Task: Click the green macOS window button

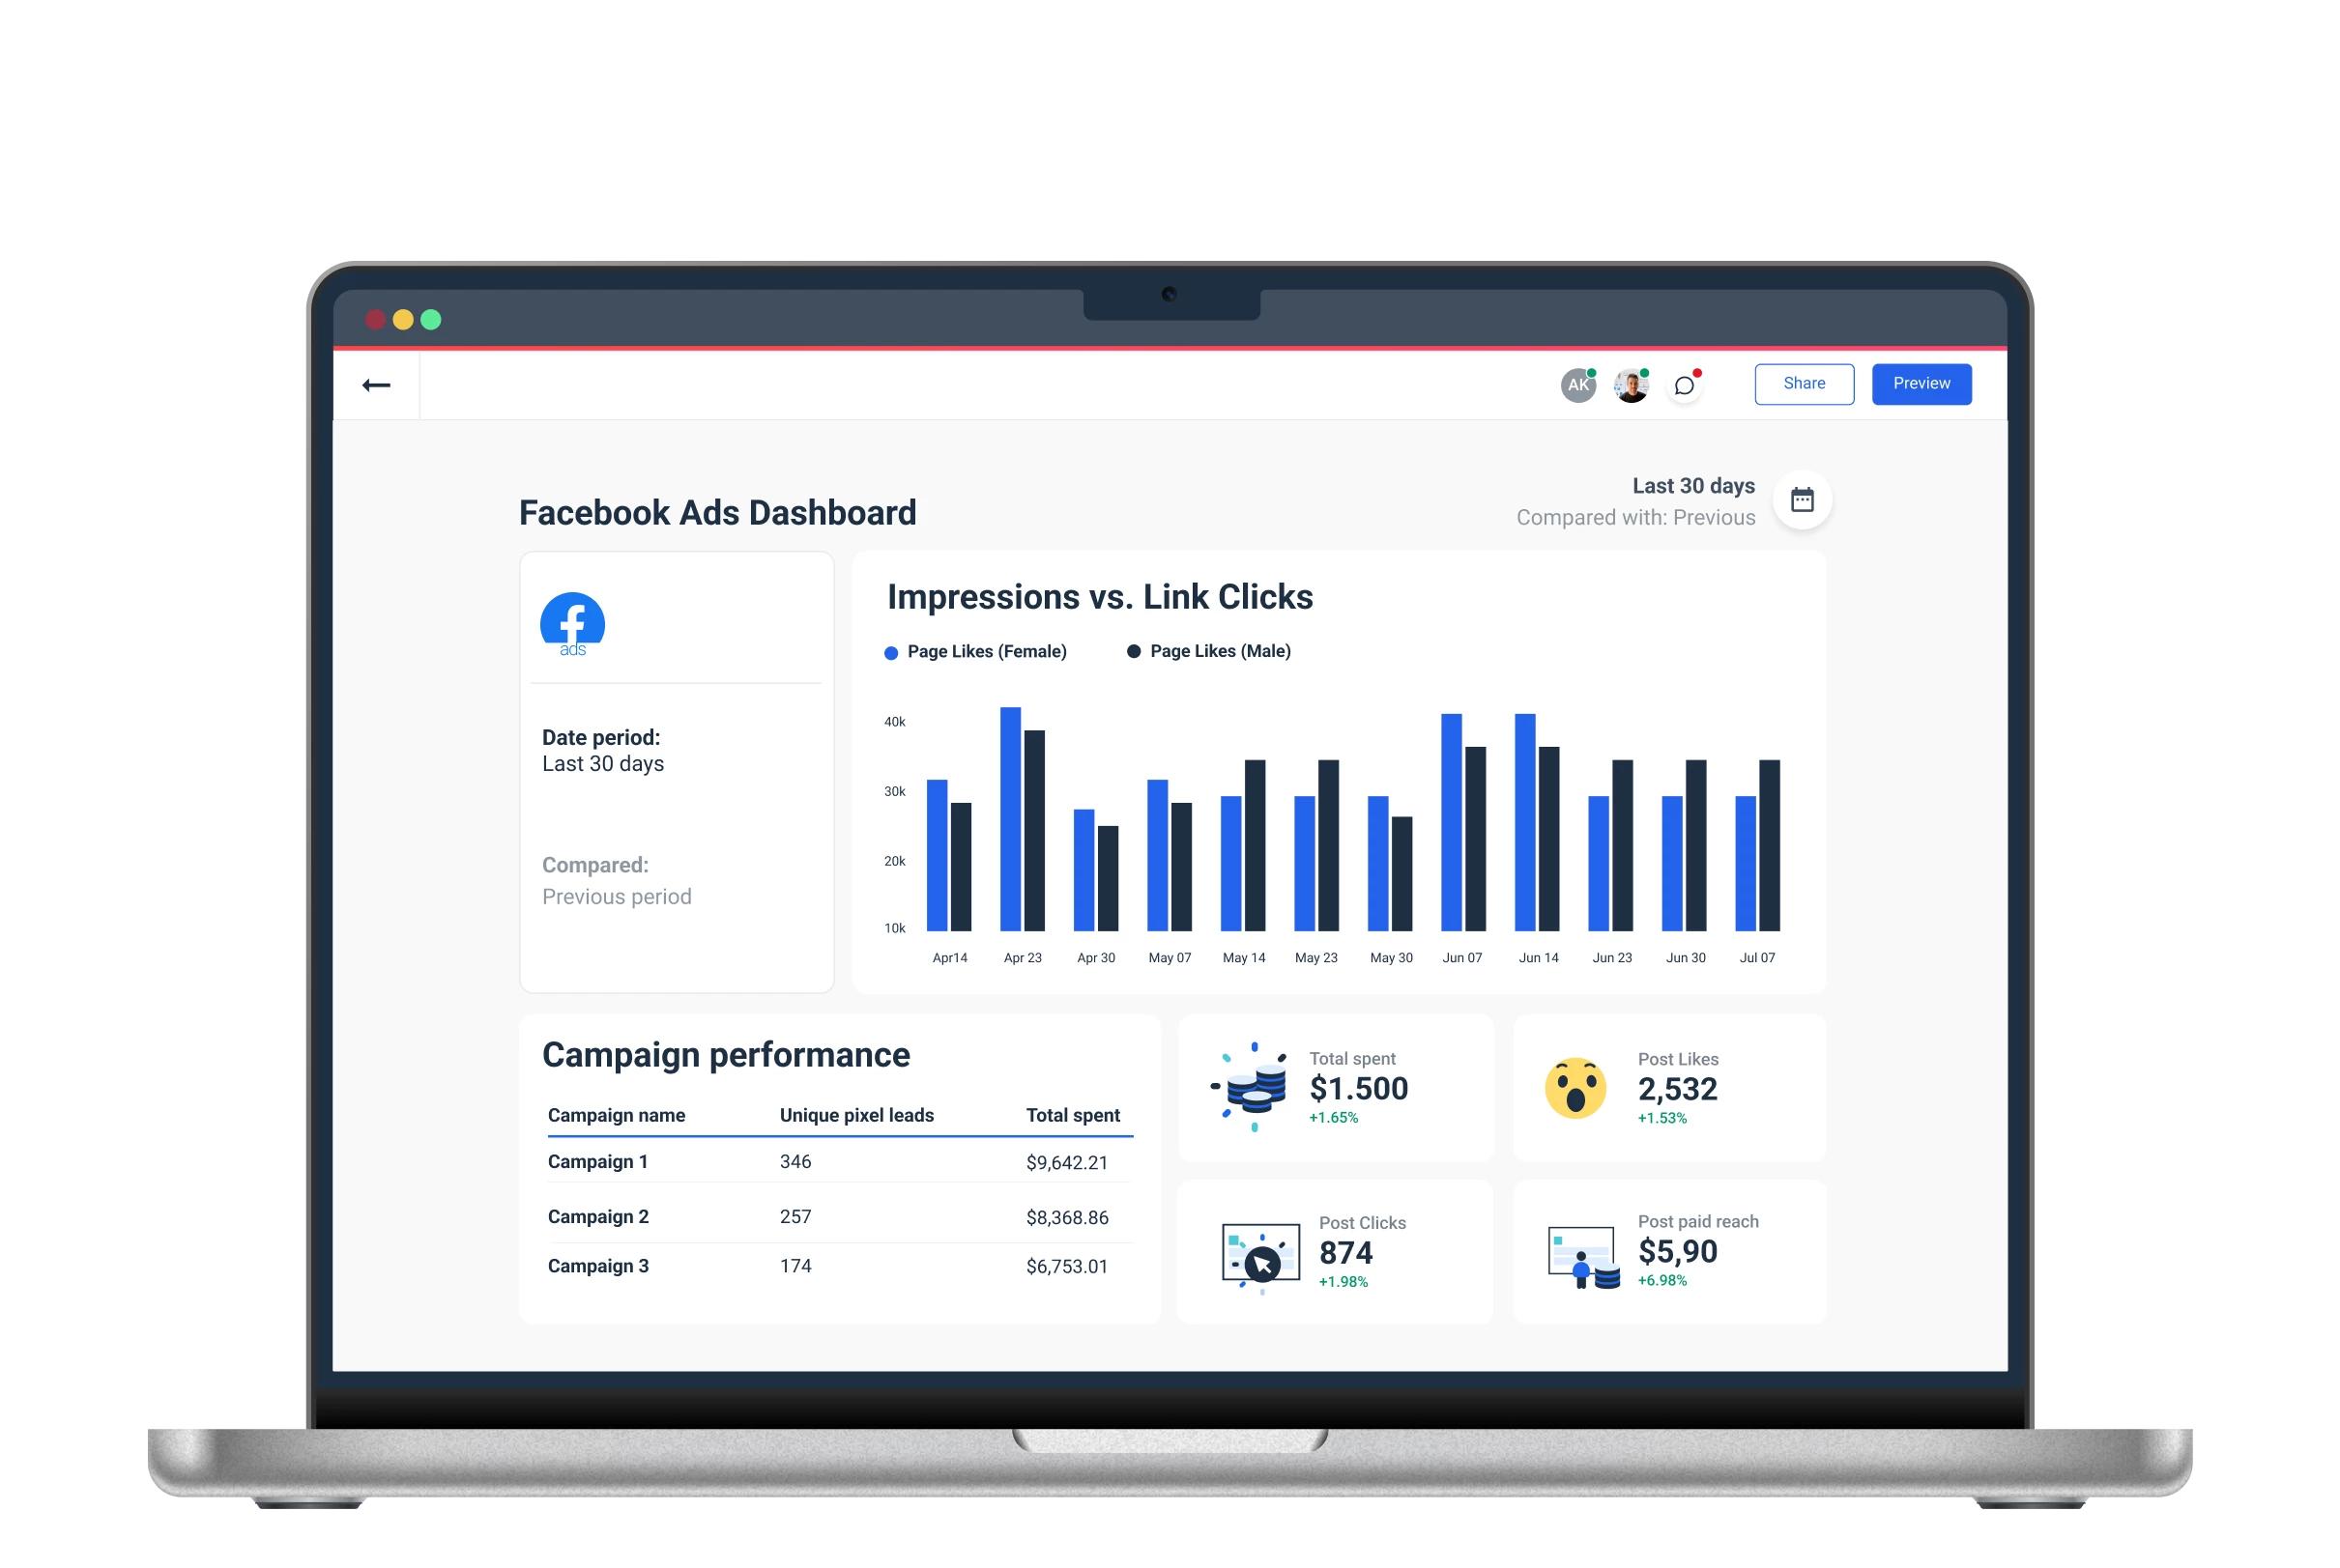Action: 431,320
